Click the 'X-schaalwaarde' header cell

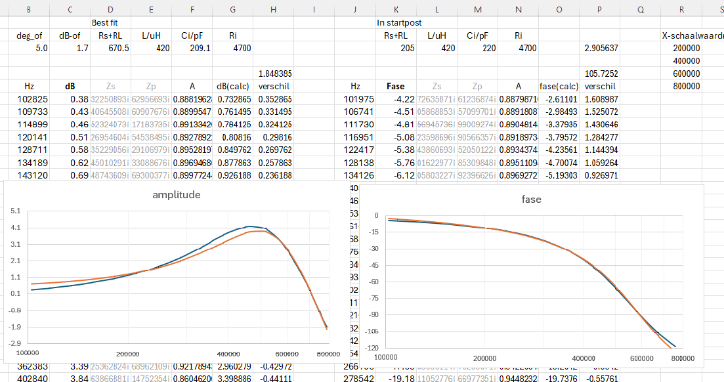(x=692, y=35)
